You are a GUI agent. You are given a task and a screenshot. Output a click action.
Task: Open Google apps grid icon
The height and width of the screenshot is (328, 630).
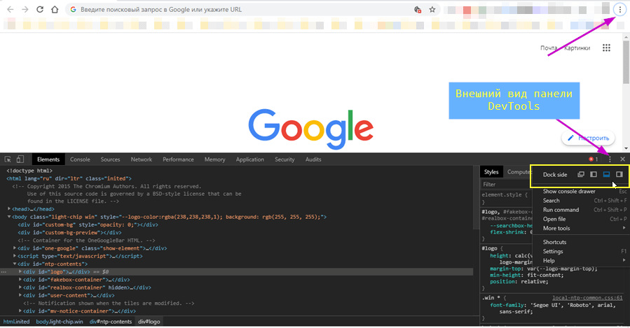[x=606, y=48]
